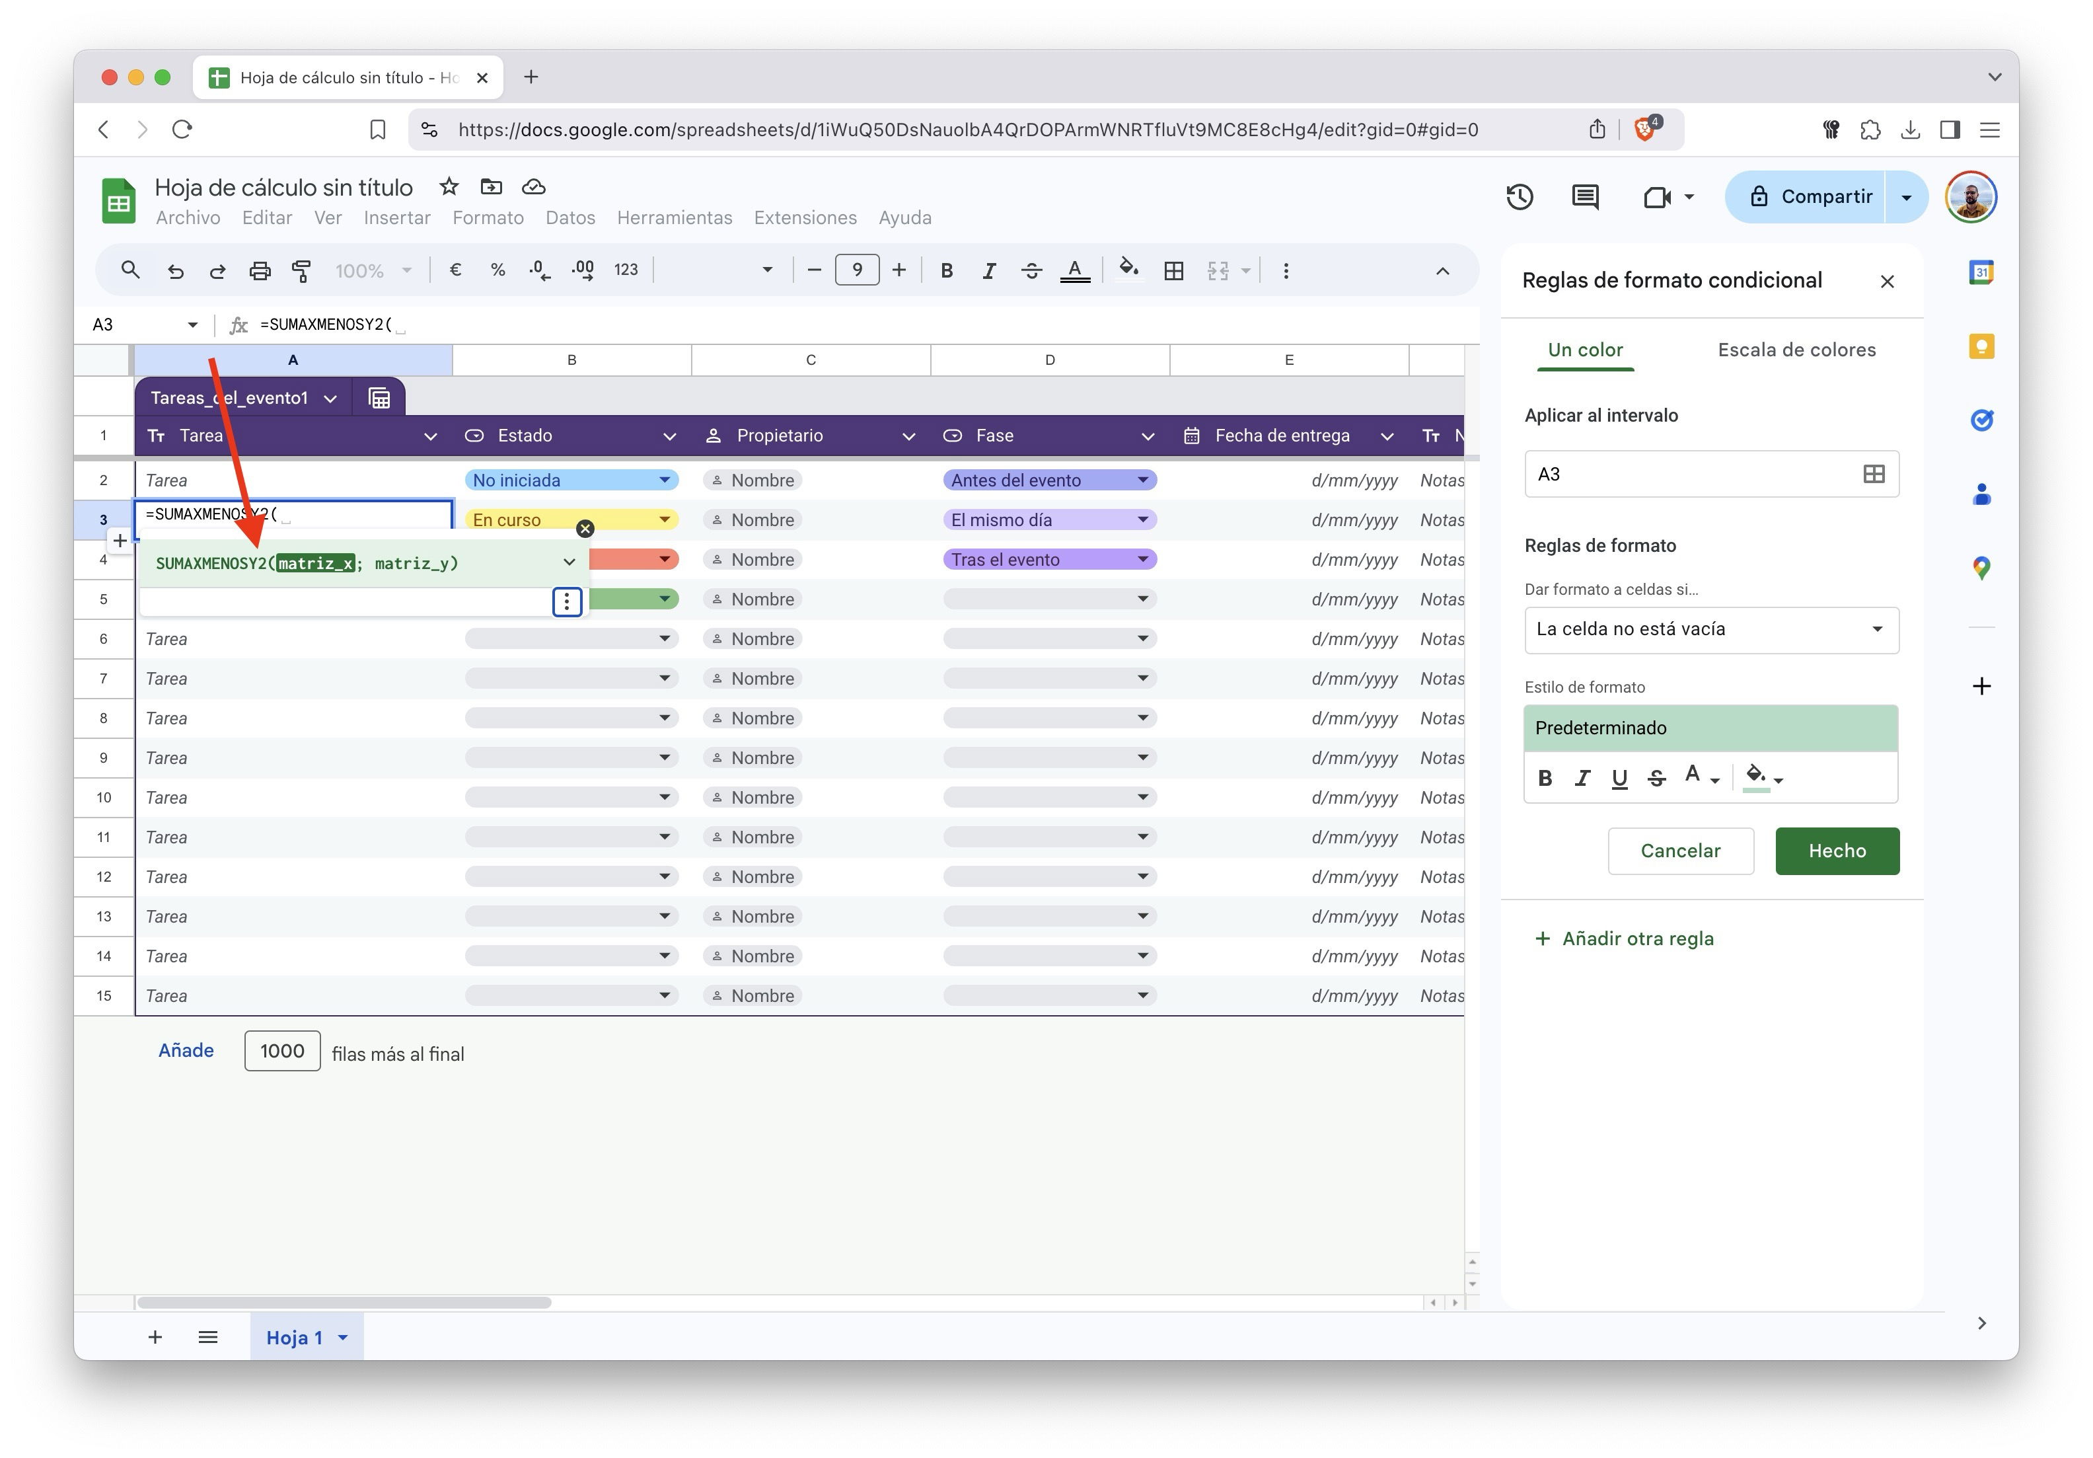Open the zoom 100% dropdown
This screenshot has width=2093, height=1458.
pos(373,271)
